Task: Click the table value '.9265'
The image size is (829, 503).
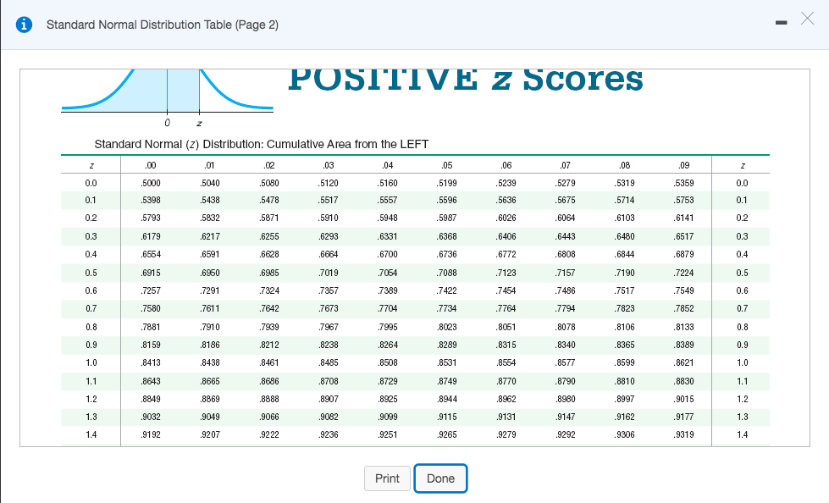Action: (x=447, y=434)
